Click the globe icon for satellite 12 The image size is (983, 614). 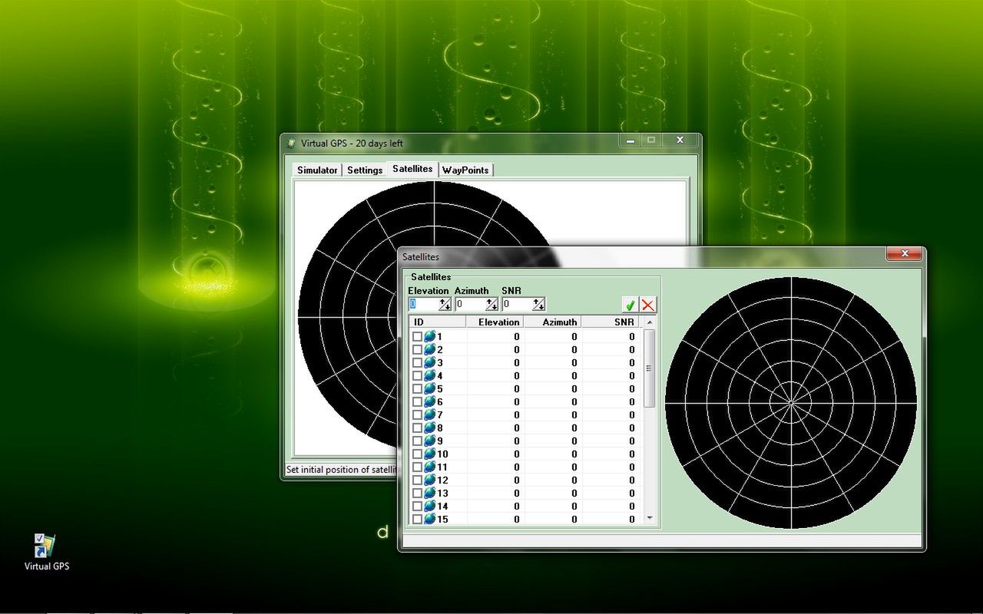[x=430, y=480]
